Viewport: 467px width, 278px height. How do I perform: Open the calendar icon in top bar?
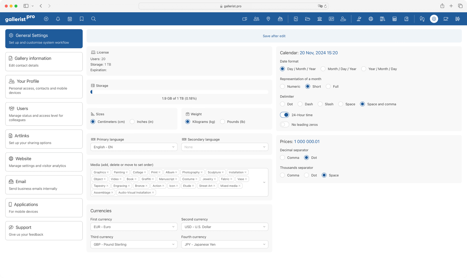[x=70, y=19]
